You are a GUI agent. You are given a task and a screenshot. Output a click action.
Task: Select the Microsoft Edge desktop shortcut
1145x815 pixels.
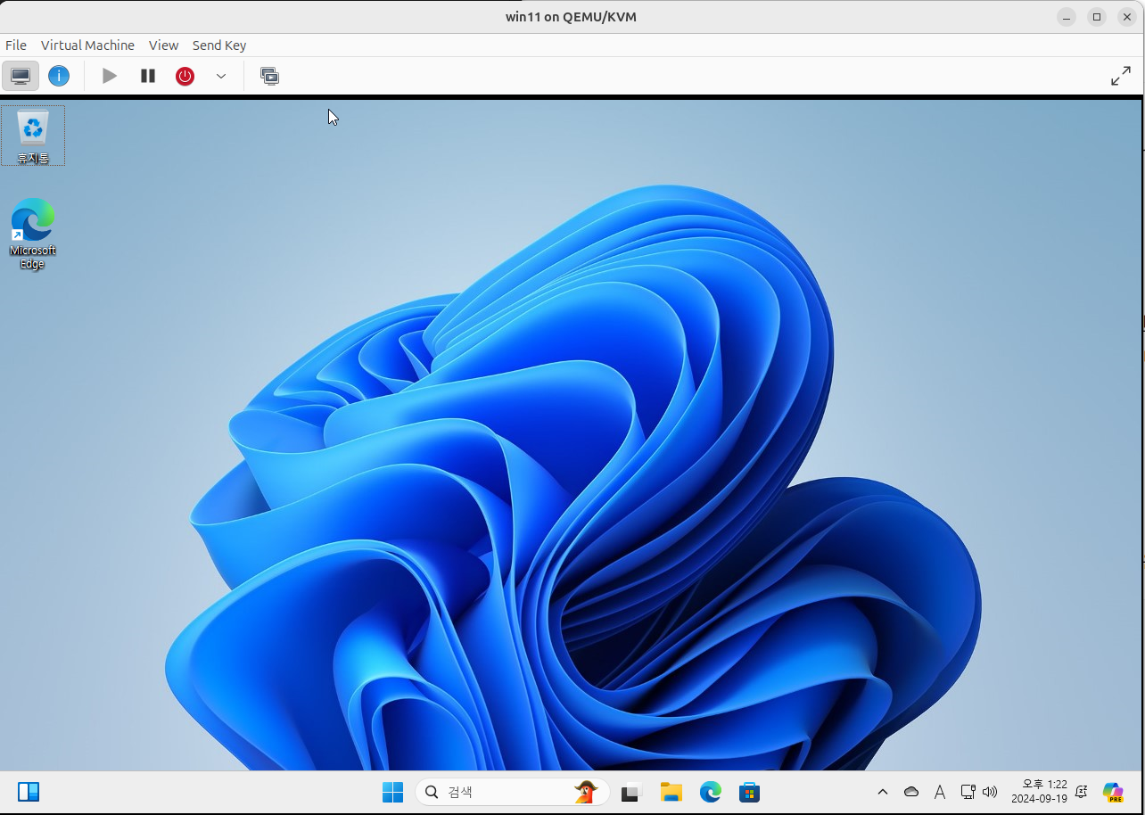click(x=33, y=234)
